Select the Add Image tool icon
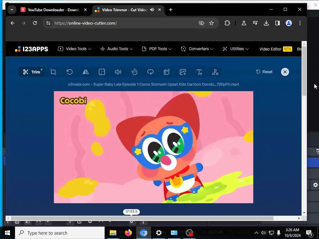This screenshot has width=319, height=239. point(183,72)
